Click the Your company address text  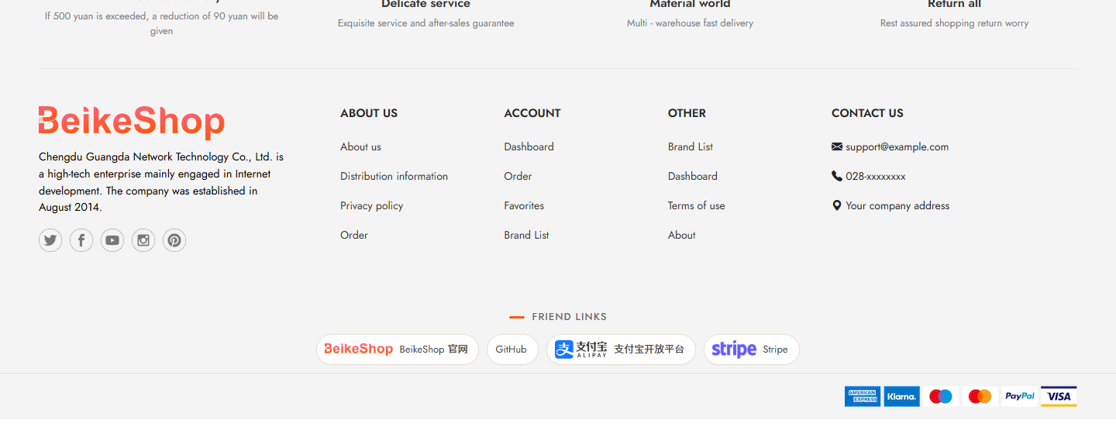897,205
